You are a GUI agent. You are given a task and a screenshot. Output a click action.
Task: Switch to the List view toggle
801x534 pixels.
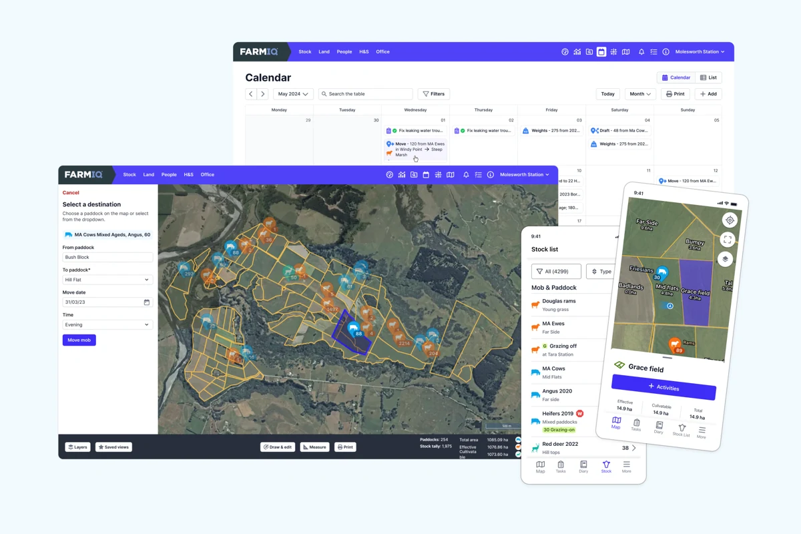pos(708,77)
